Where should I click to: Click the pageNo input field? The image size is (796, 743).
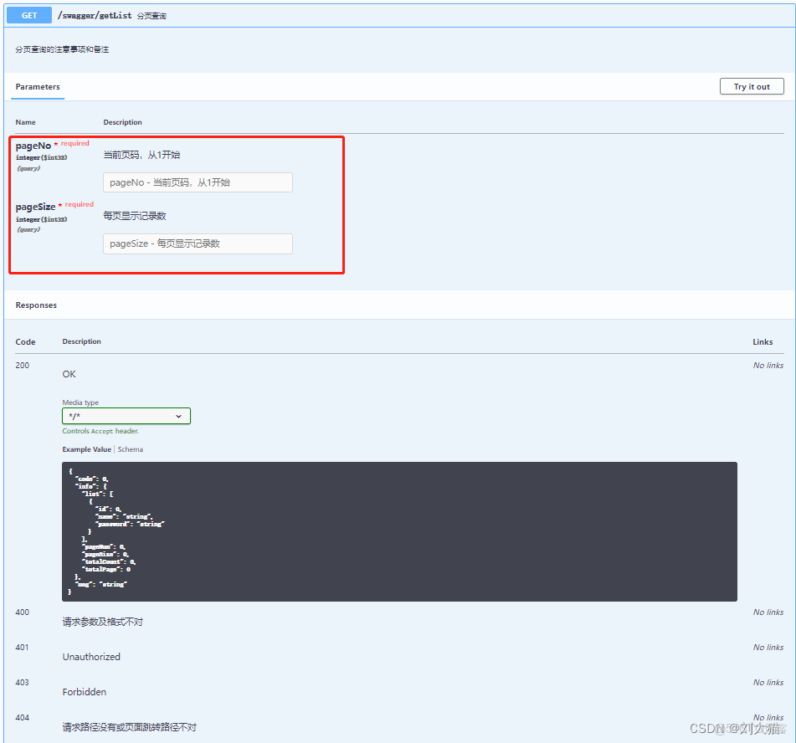pos(198,182)
